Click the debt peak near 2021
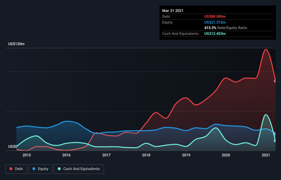 tap(266, 49)
